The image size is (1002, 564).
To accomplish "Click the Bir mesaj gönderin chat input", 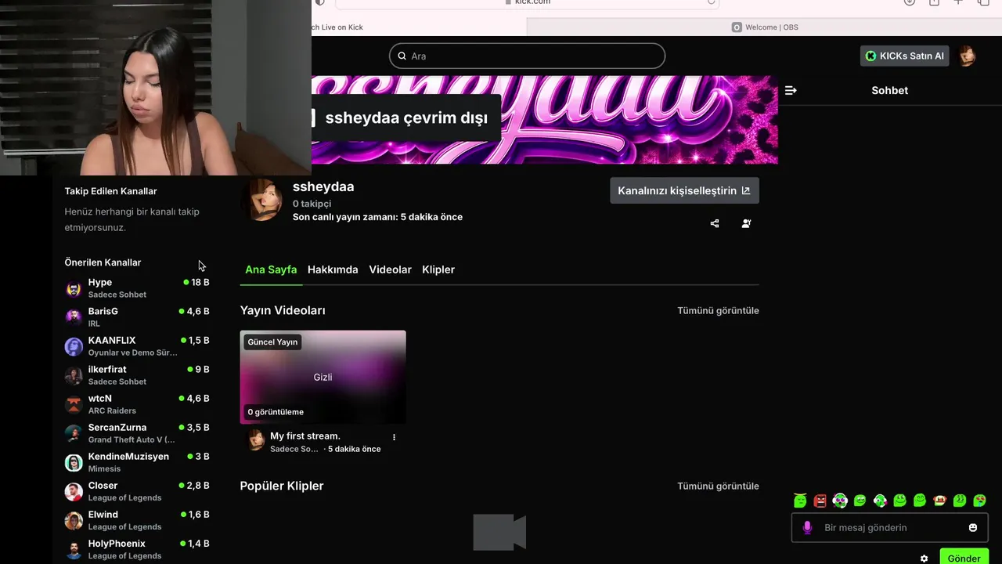I will 890,527.
